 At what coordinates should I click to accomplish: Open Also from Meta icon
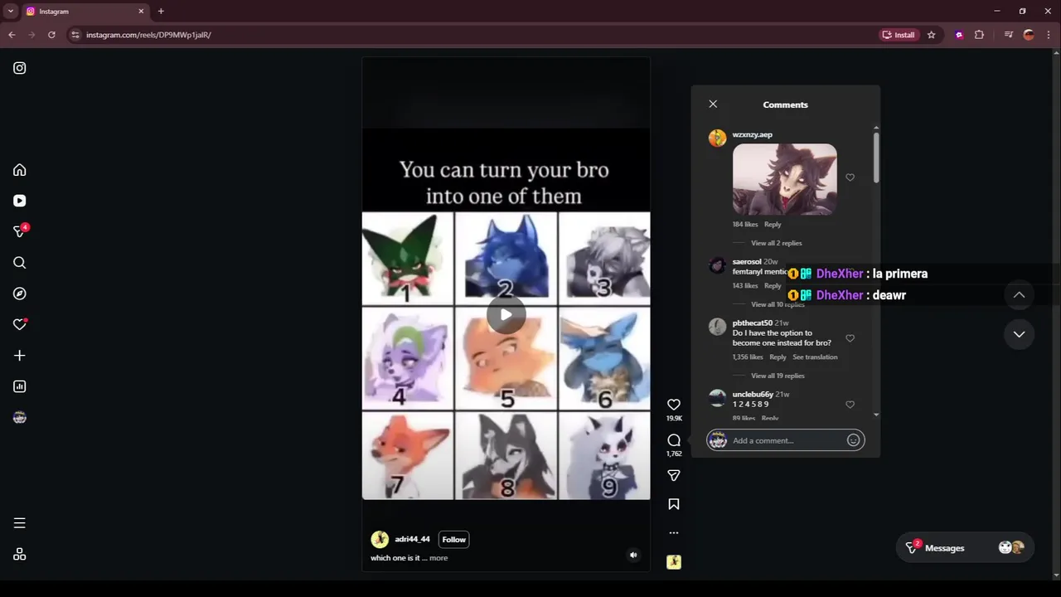20,555
